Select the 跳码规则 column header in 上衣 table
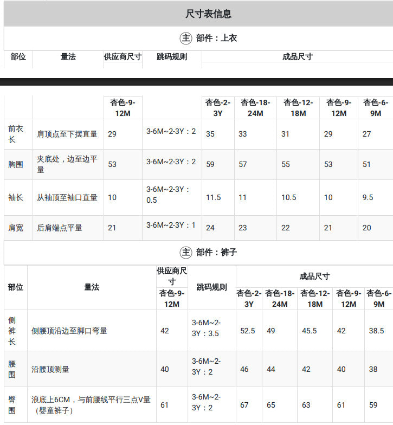Screen dimensions: 393x425 point(172,56)
